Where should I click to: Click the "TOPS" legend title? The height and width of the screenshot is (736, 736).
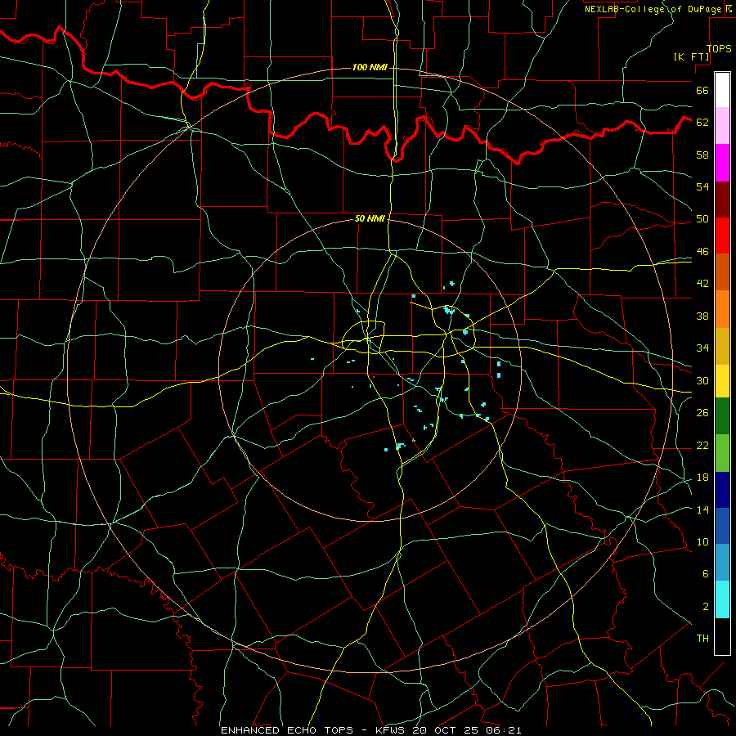click(719, 48)
